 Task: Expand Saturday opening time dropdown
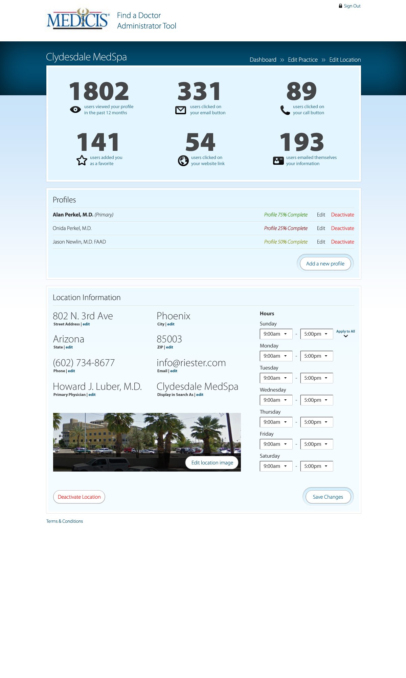click(276, 466)
